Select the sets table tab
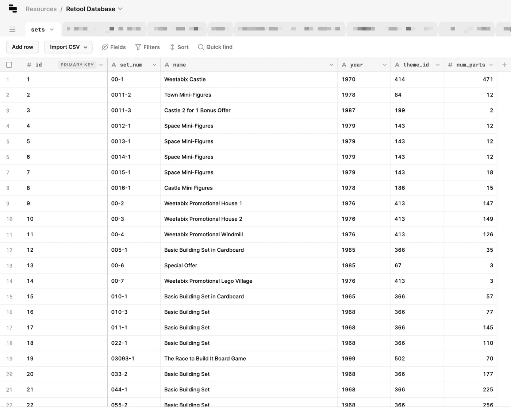The width and height of the screenshot is (511, 408). tap(38, 30)
